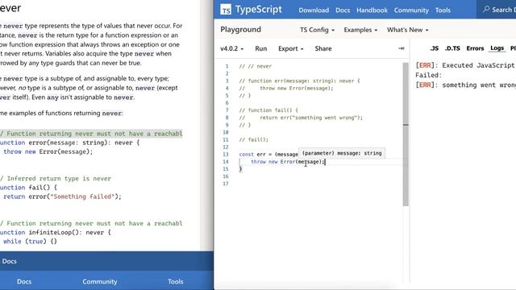Run the playground code
Image resolution: width=516 pixels, height=290 pixels.
point(261,48)
